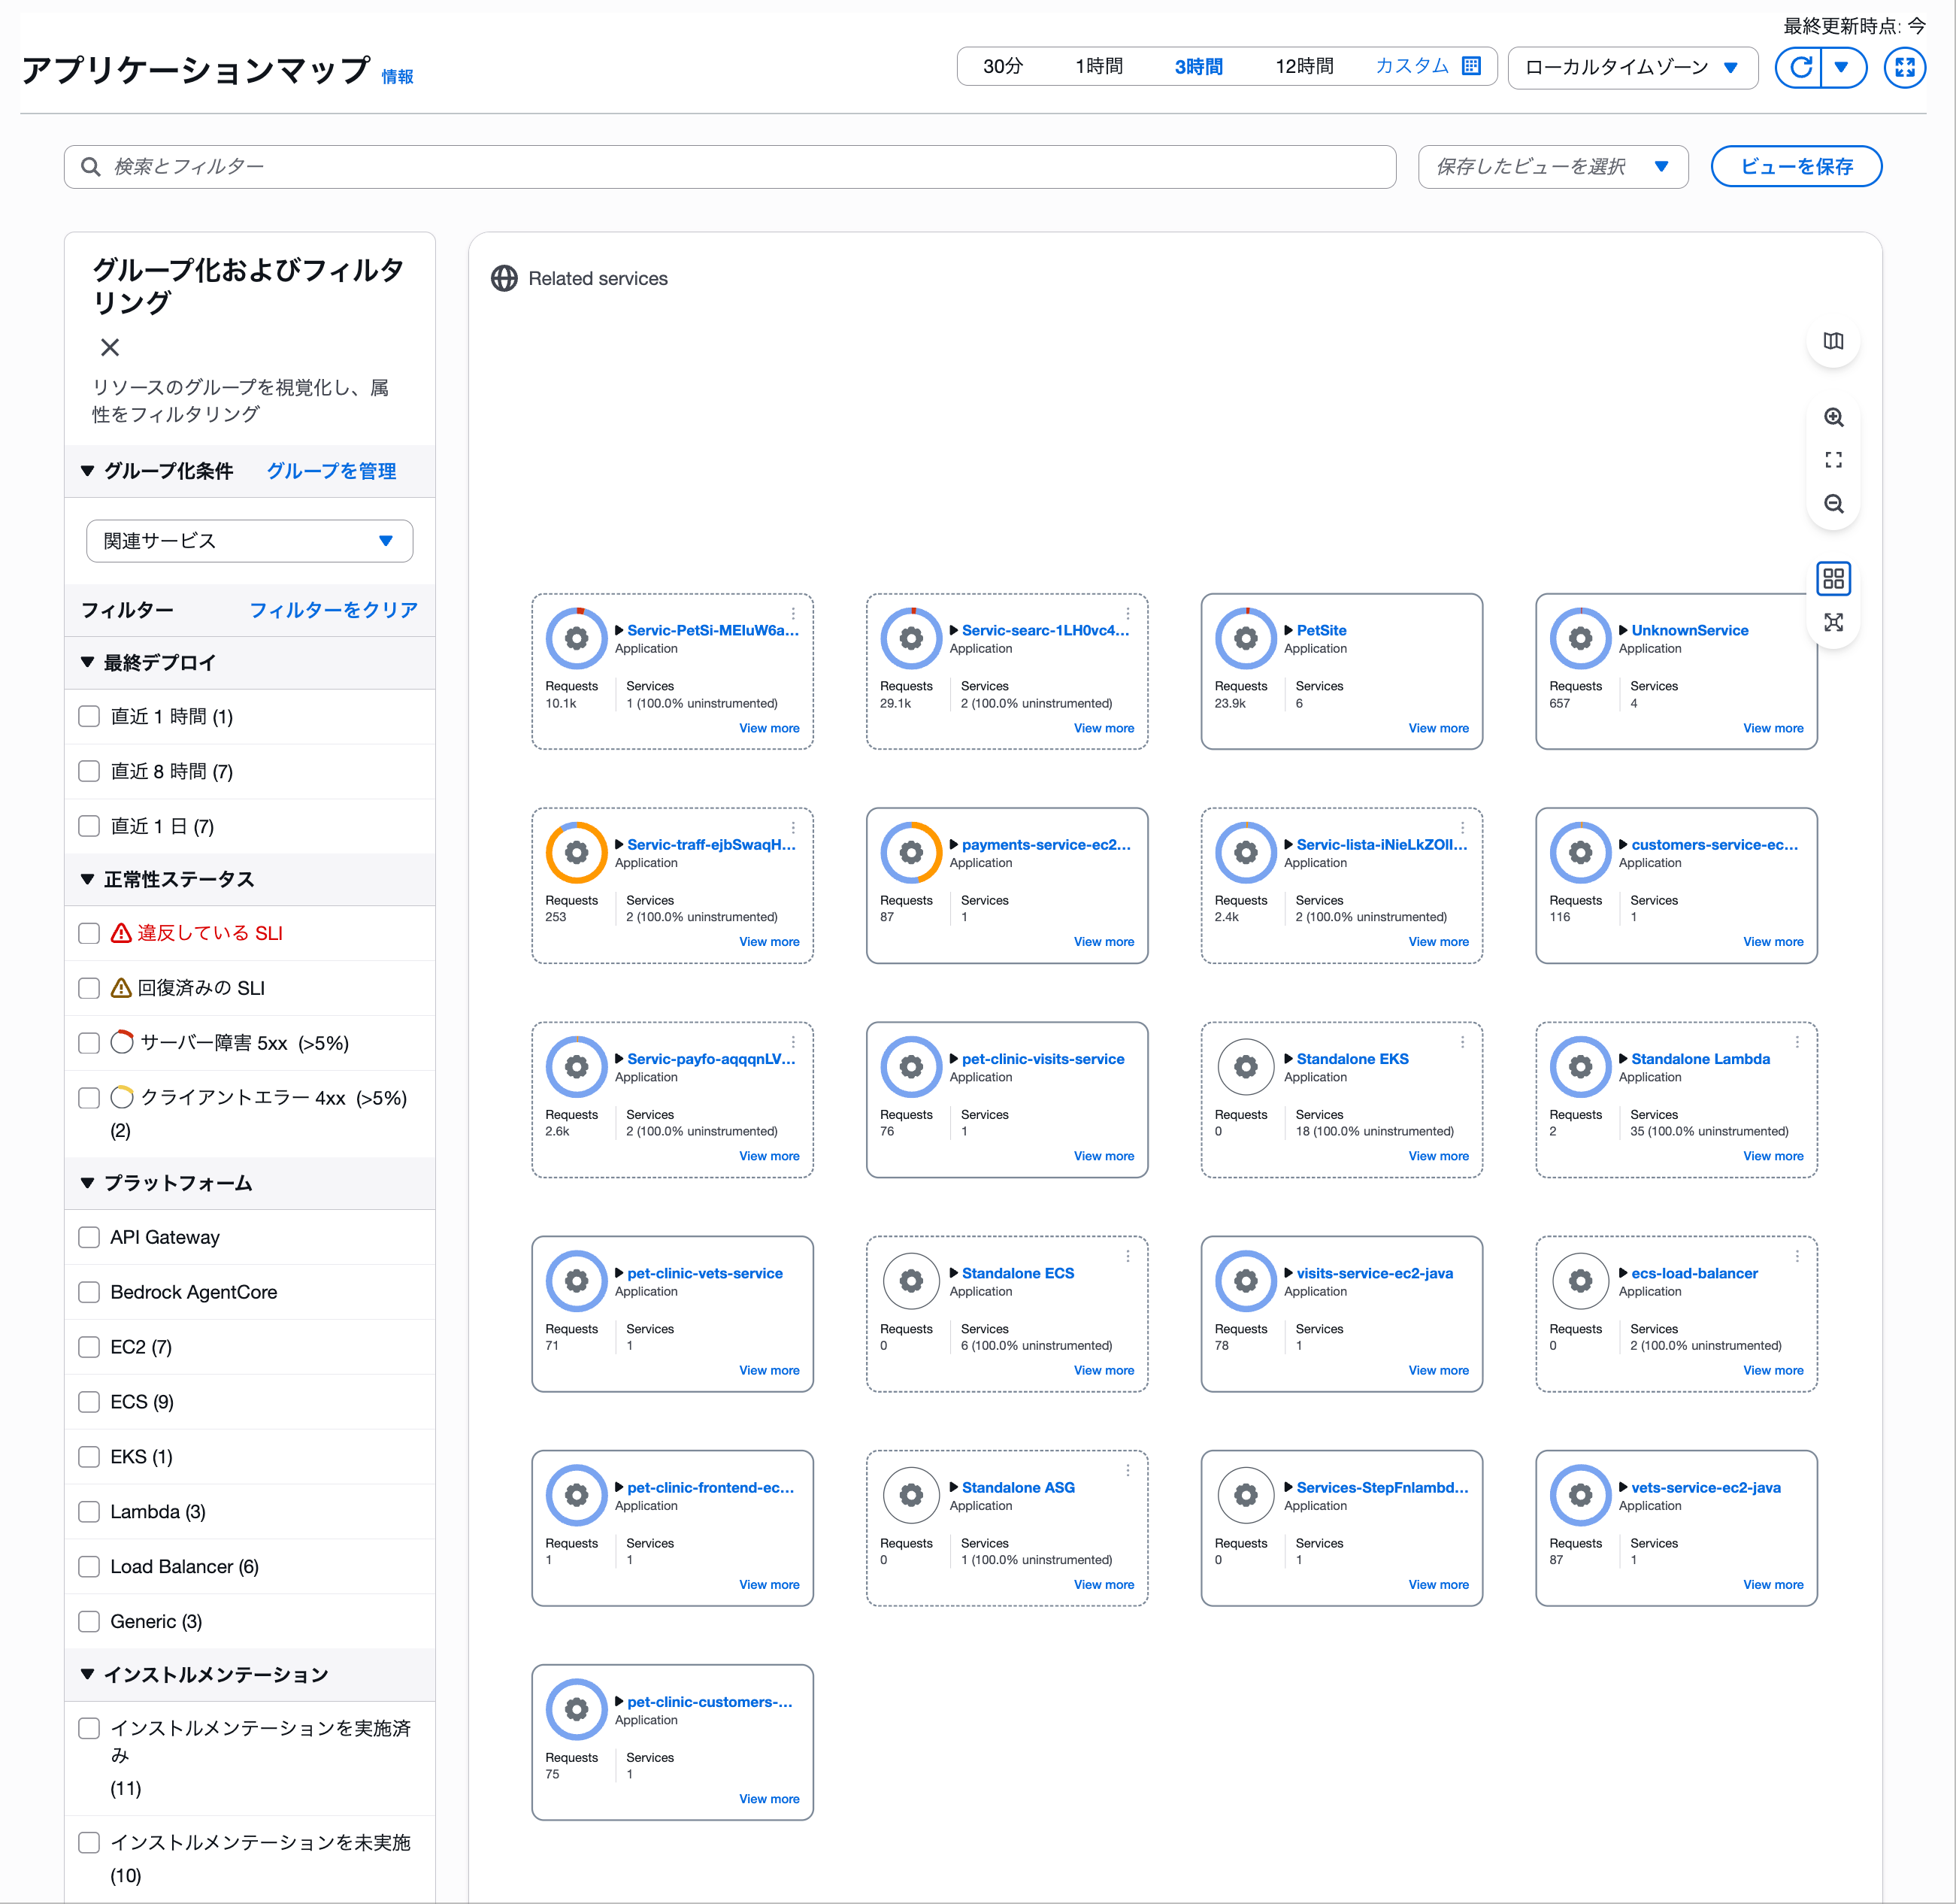Close the grouping and filtering panel
1956x1904 pixels.
110,347
